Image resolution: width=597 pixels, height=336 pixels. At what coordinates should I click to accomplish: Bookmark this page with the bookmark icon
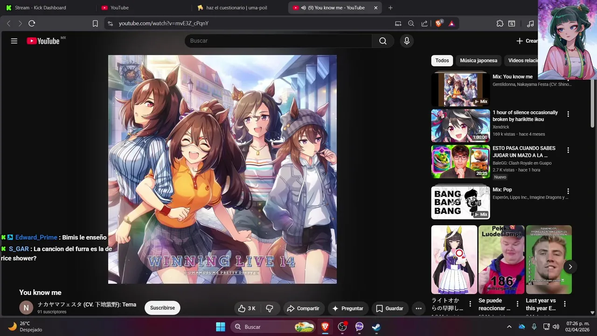point(95,23)
